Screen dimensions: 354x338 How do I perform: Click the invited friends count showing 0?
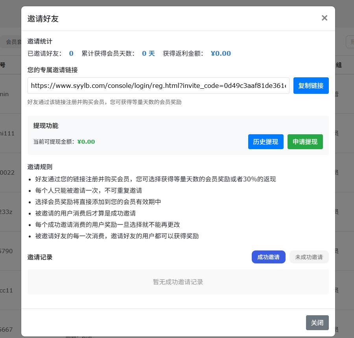coord(71,53)
